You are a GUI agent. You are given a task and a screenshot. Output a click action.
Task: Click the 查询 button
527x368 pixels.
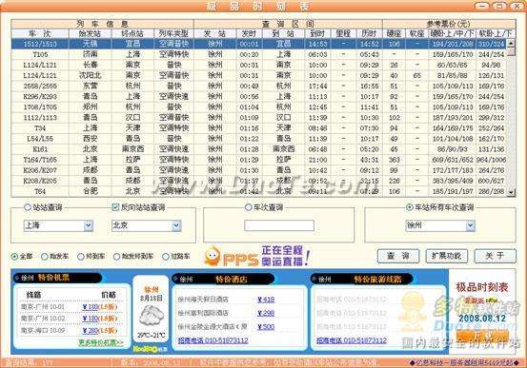[x=398, y=256]
